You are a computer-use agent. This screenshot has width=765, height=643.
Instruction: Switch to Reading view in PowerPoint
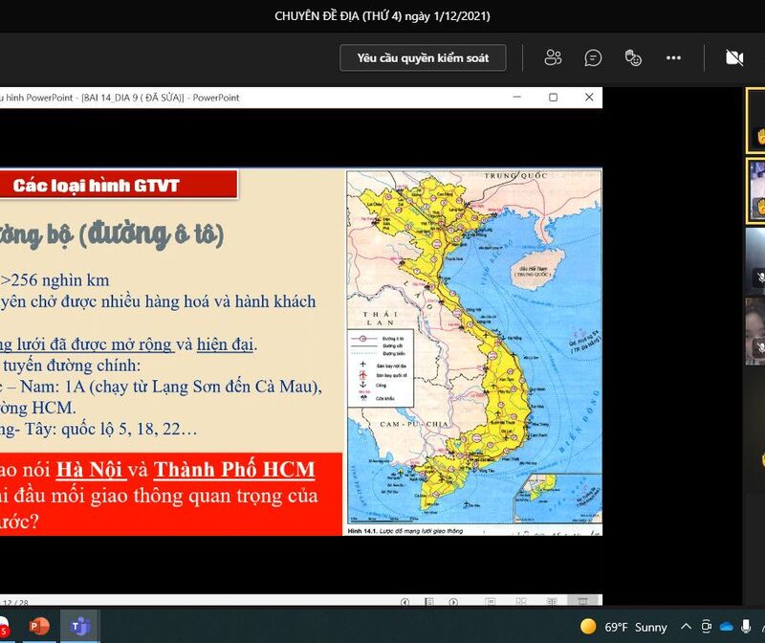point(550,602)
